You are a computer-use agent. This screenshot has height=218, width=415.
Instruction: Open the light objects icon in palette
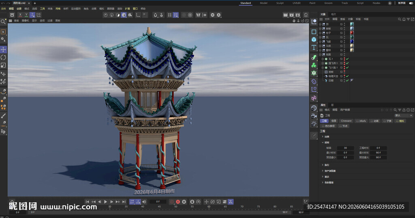click(314, 124)
